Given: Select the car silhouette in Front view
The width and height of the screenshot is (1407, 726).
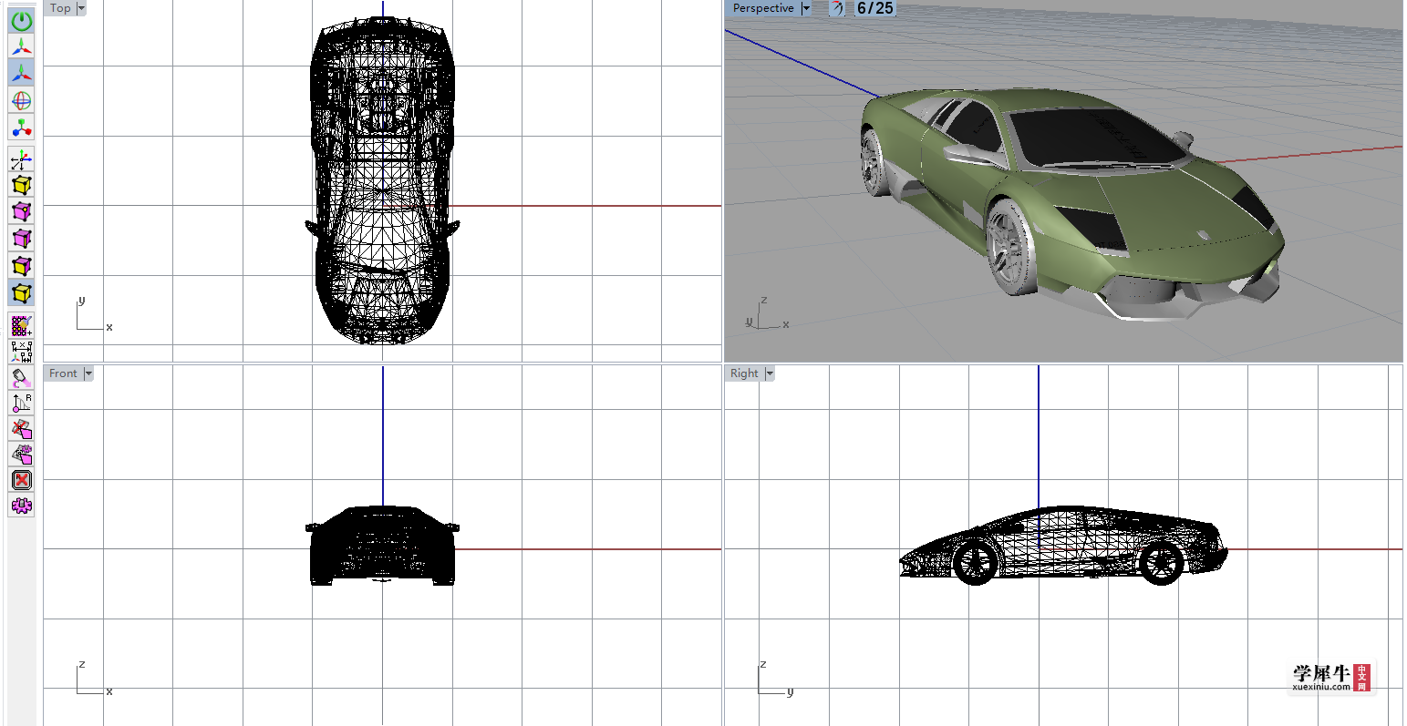Looking at the screenshot, I should pos(382,545).
